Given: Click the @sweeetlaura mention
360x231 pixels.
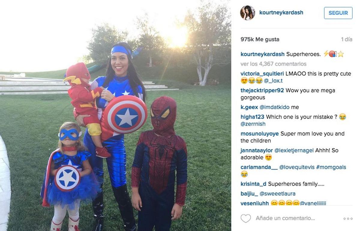Looking at the screenshot, I should coord(277,194).
